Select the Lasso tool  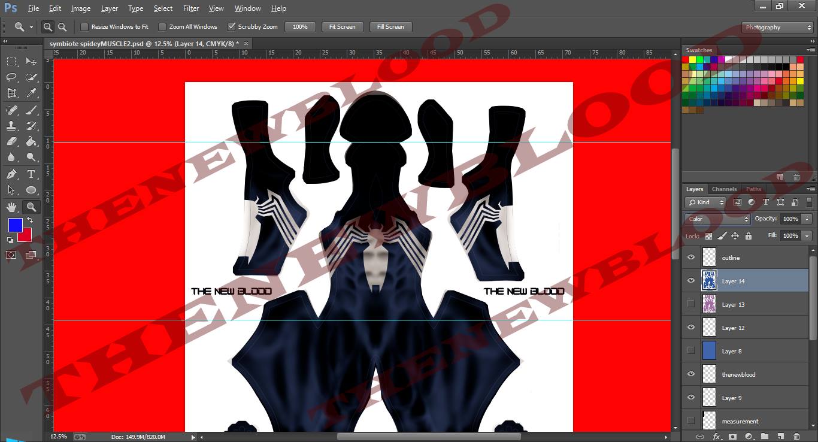click(11, 77)
